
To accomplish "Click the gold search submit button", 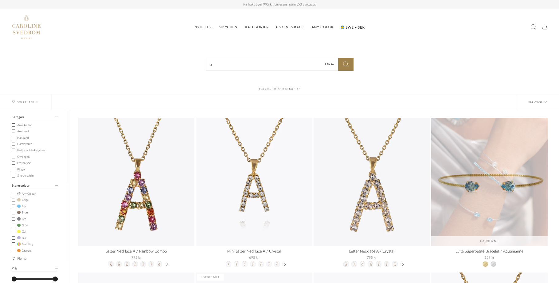I will click(x=346, y=64).
